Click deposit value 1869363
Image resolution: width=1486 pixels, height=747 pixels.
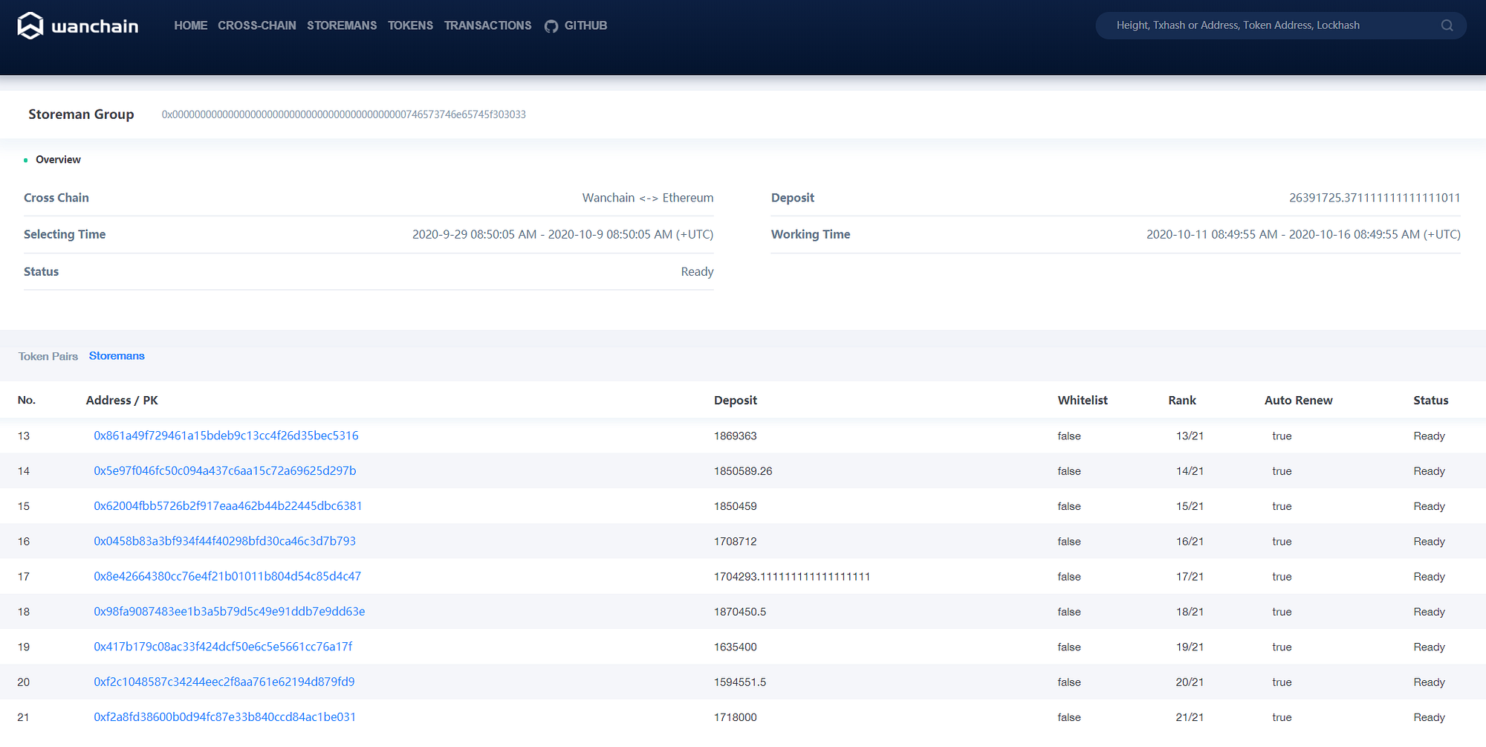tap(736, 436)
